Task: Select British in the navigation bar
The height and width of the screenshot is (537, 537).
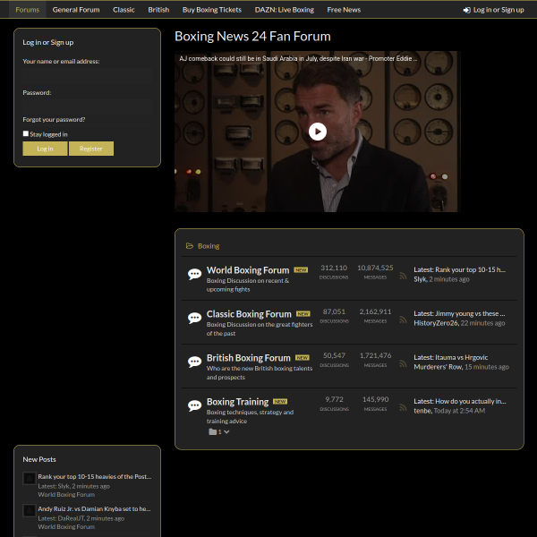Action: [x=158, y=10]
